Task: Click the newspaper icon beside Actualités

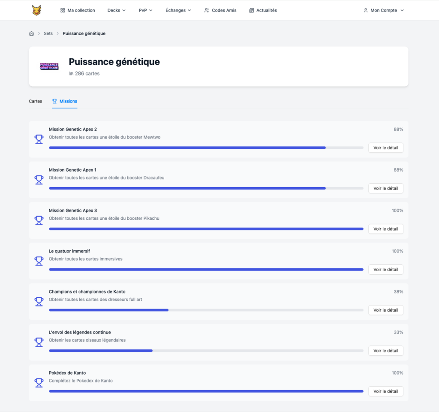Action: [251, 10]
